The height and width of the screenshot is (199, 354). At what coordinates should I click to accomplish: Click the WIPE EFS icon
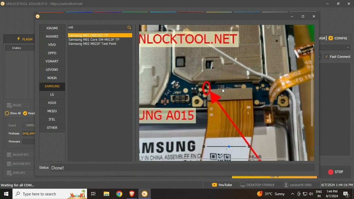(x=9, y=173)
